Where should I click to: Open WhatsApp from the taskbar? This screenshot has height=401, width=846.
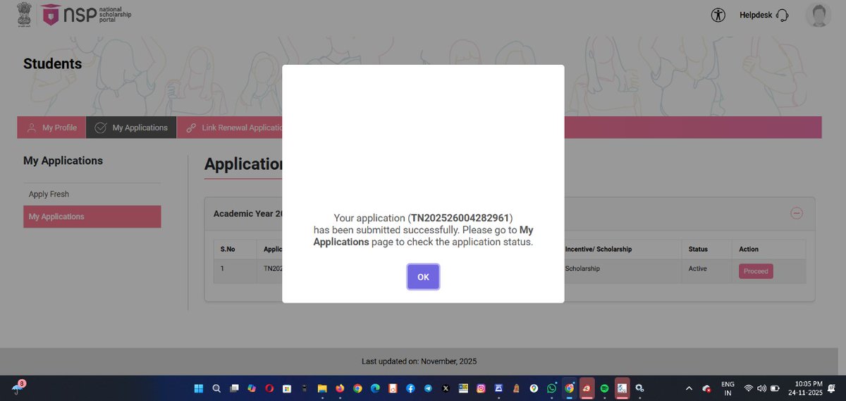[x=551, y=388]
